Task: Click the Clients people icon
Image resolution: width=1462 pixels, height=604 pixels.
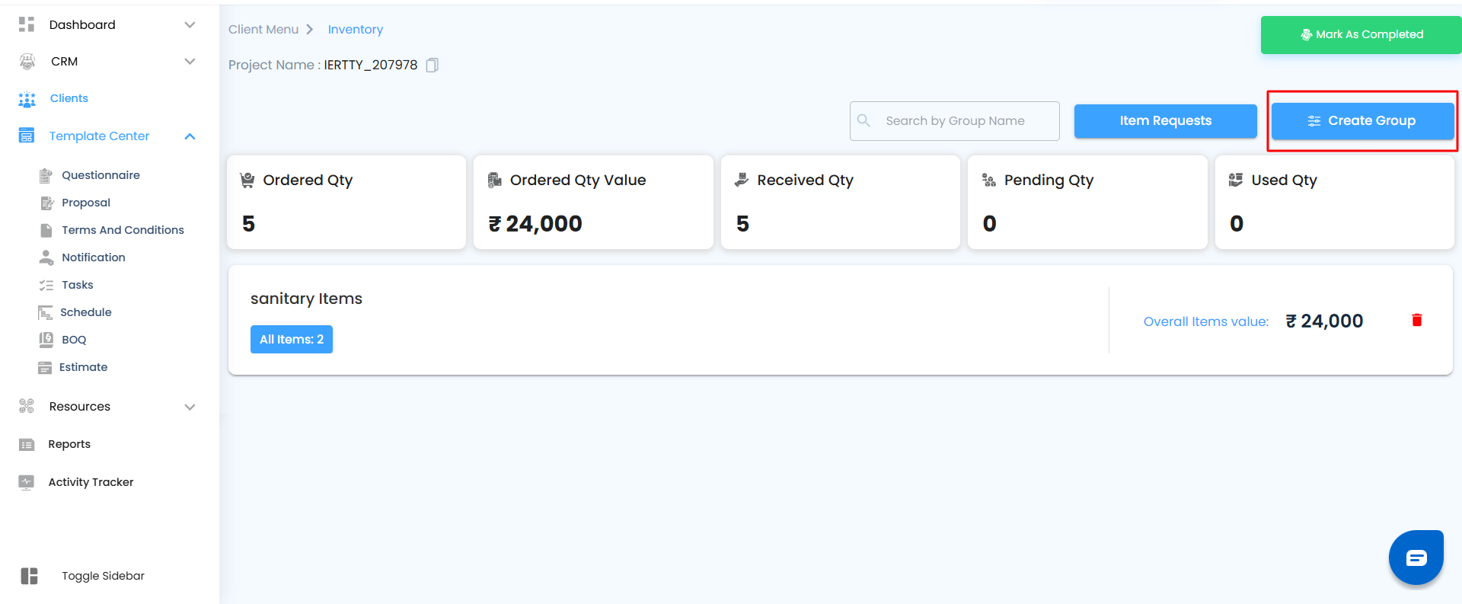Action: (x=27, y=99)
